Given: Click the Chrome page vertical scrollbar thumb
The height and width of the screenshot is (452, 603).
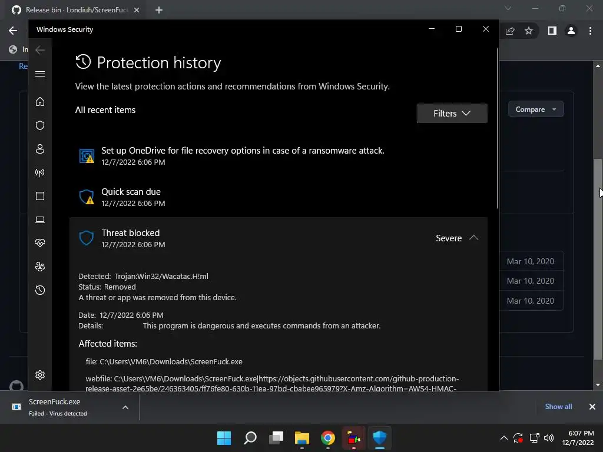Looking at the screenshot, I should tap(598, 260).
